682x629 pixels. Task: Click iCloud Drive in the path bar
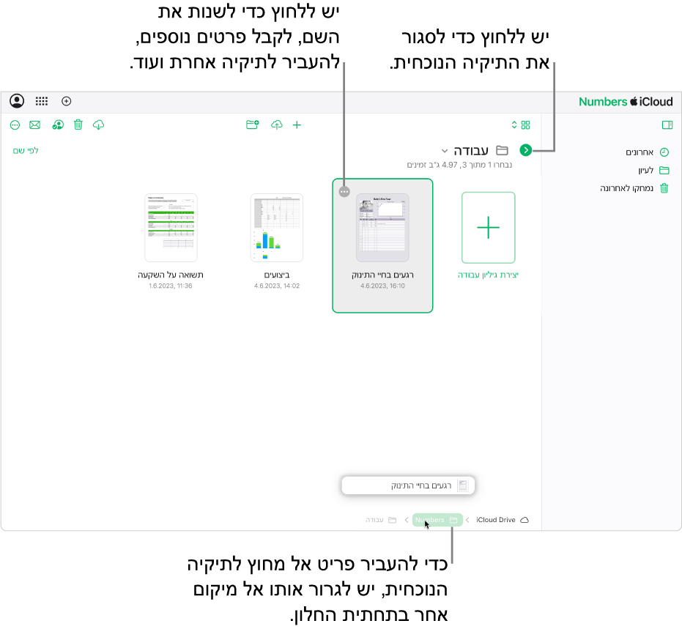[x=495, y=520]
